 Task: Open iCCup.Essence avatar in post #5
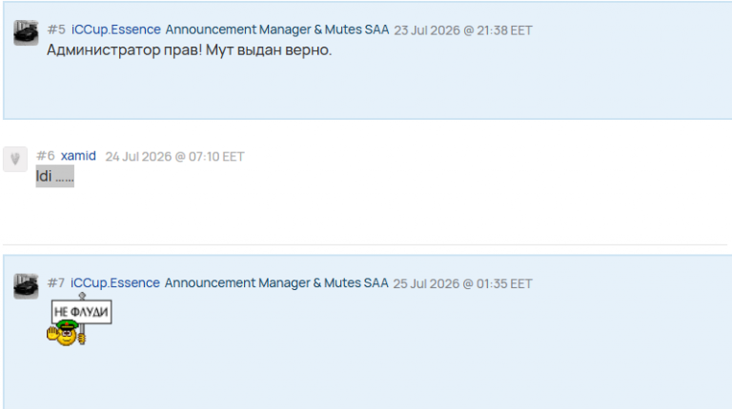pyautogui.click(x=26, y=32)
